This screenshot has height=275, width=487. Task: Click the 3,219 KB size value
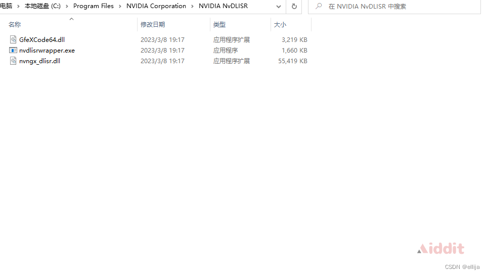(x=294, y=40)
